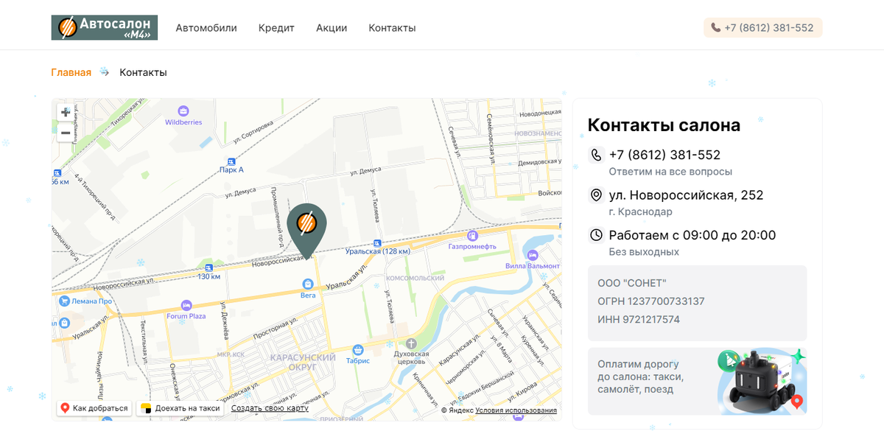Viewport: 884px width, 434px height.
Task: Select the ИНН 9721217574 line
Action: [x=639, y=320]
